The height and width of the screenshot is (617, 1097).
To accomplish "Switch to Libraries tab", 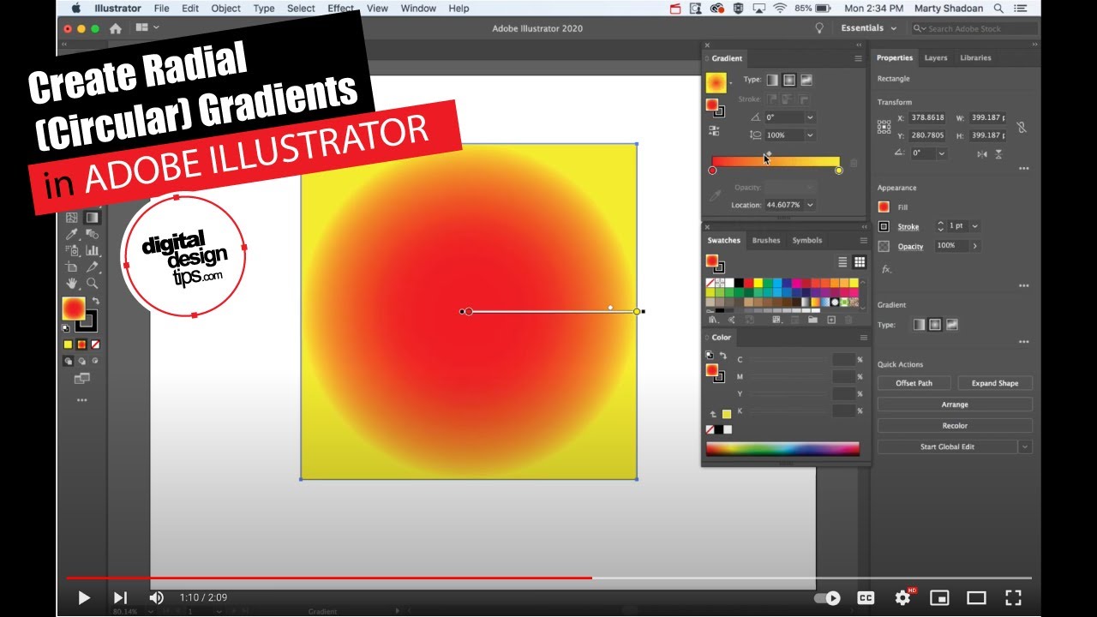I will (x=975, y=58).
